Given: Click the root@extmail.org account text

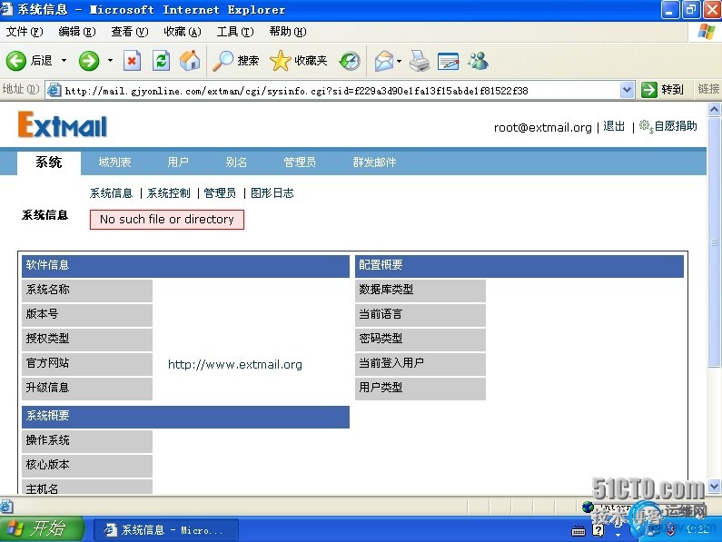Looking at the screenshot, I should point(543,127).
